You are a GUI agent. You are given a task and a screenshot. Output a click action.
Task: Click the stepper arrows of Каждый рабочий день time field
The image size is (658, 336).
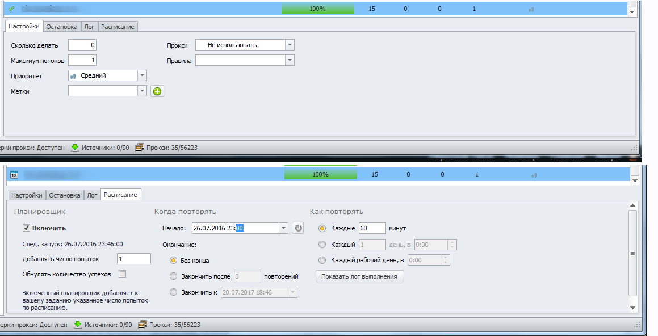coord(445,260)
